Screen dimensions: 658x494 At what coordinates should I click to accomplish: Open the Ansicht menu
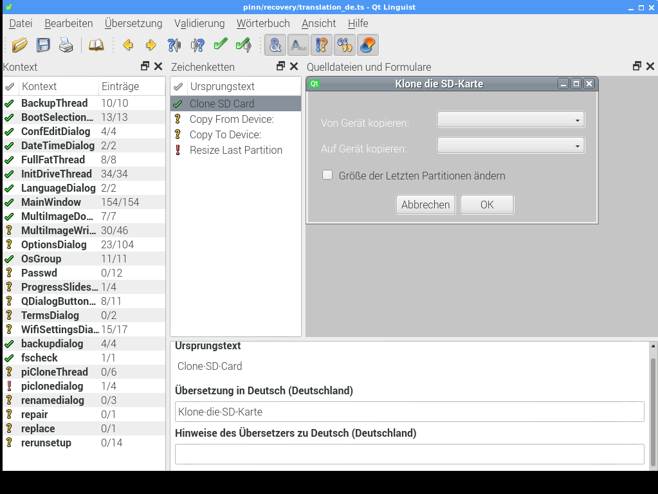(x=318, y=24)
